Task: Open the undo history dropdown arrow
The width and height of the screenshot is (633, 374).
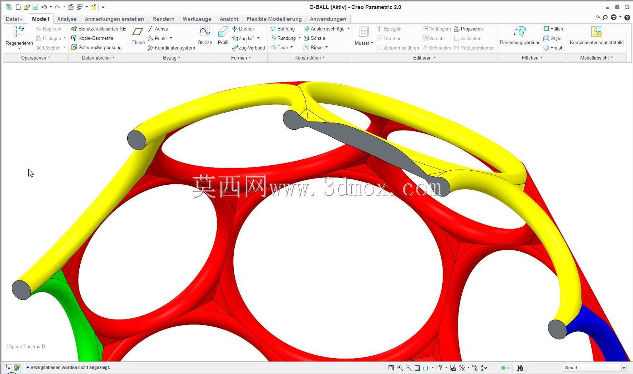Action: pyautogui.click(x=51, y=7)
